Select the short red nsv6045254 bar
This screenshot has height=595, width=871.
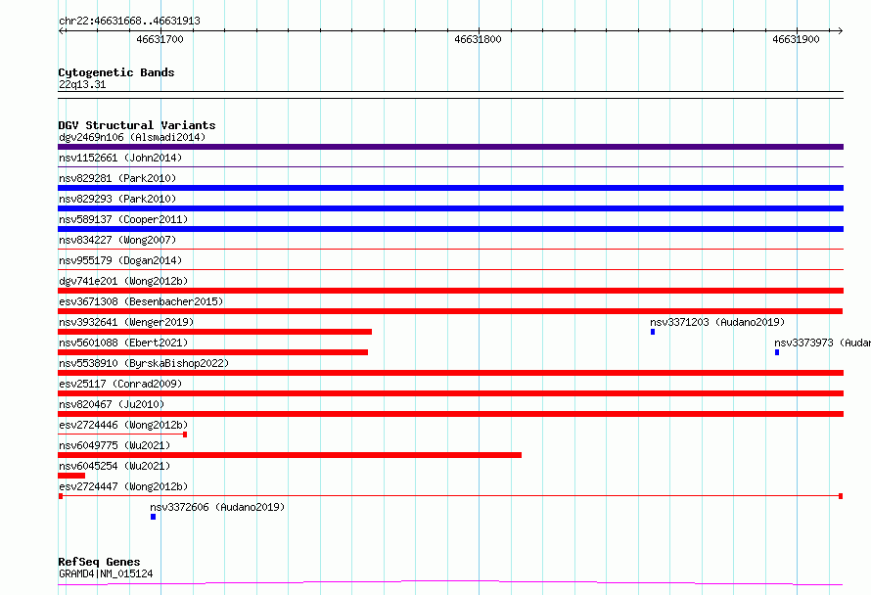point(71,476)
